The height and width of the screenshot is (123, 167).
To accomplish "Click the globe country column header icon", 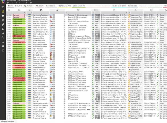I will coord(30,10).
